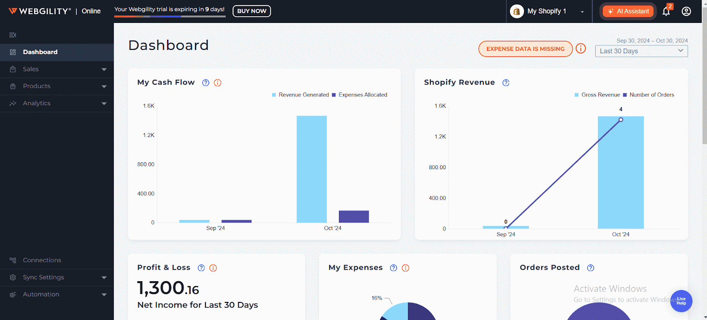
Task: Open the user account profile icon
Action: coord(686,11)
